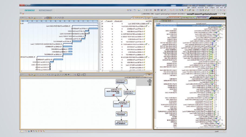The width and height of the screenshot is (246, 137).
Task: Open the Tools menu
Action: (x=207, y=8)
